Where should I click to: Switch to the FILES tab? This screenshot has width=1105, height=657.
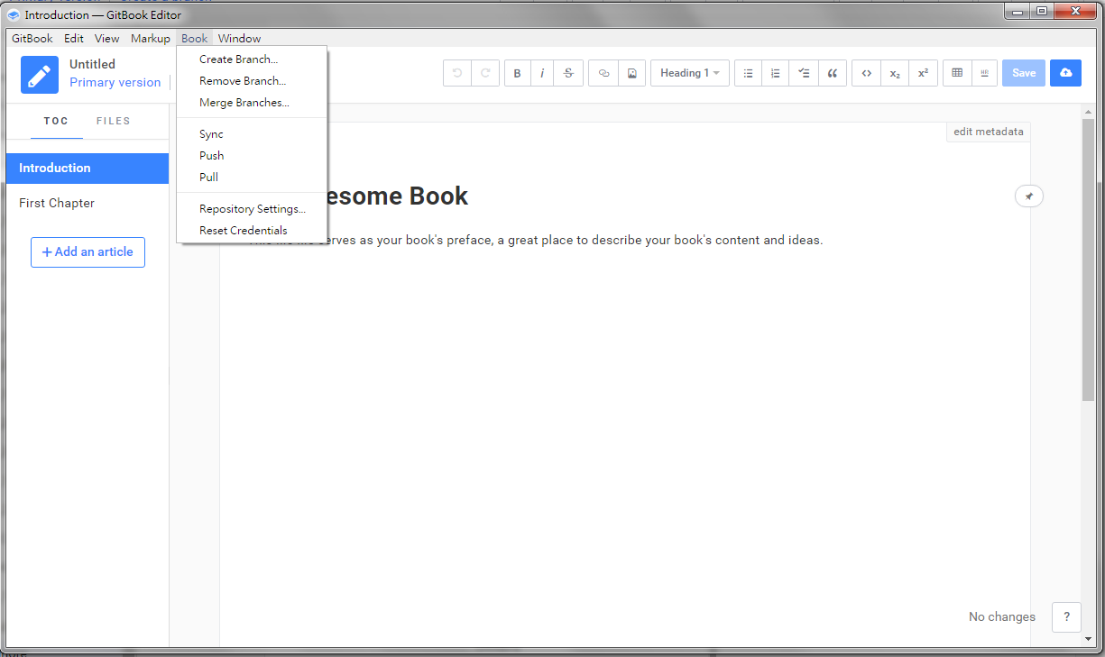114,121
